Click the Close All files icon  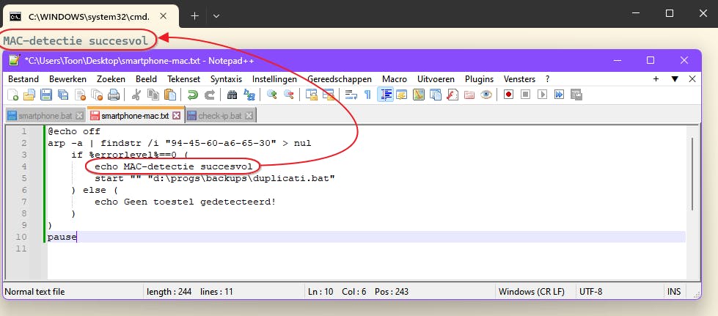coord(97,95)
